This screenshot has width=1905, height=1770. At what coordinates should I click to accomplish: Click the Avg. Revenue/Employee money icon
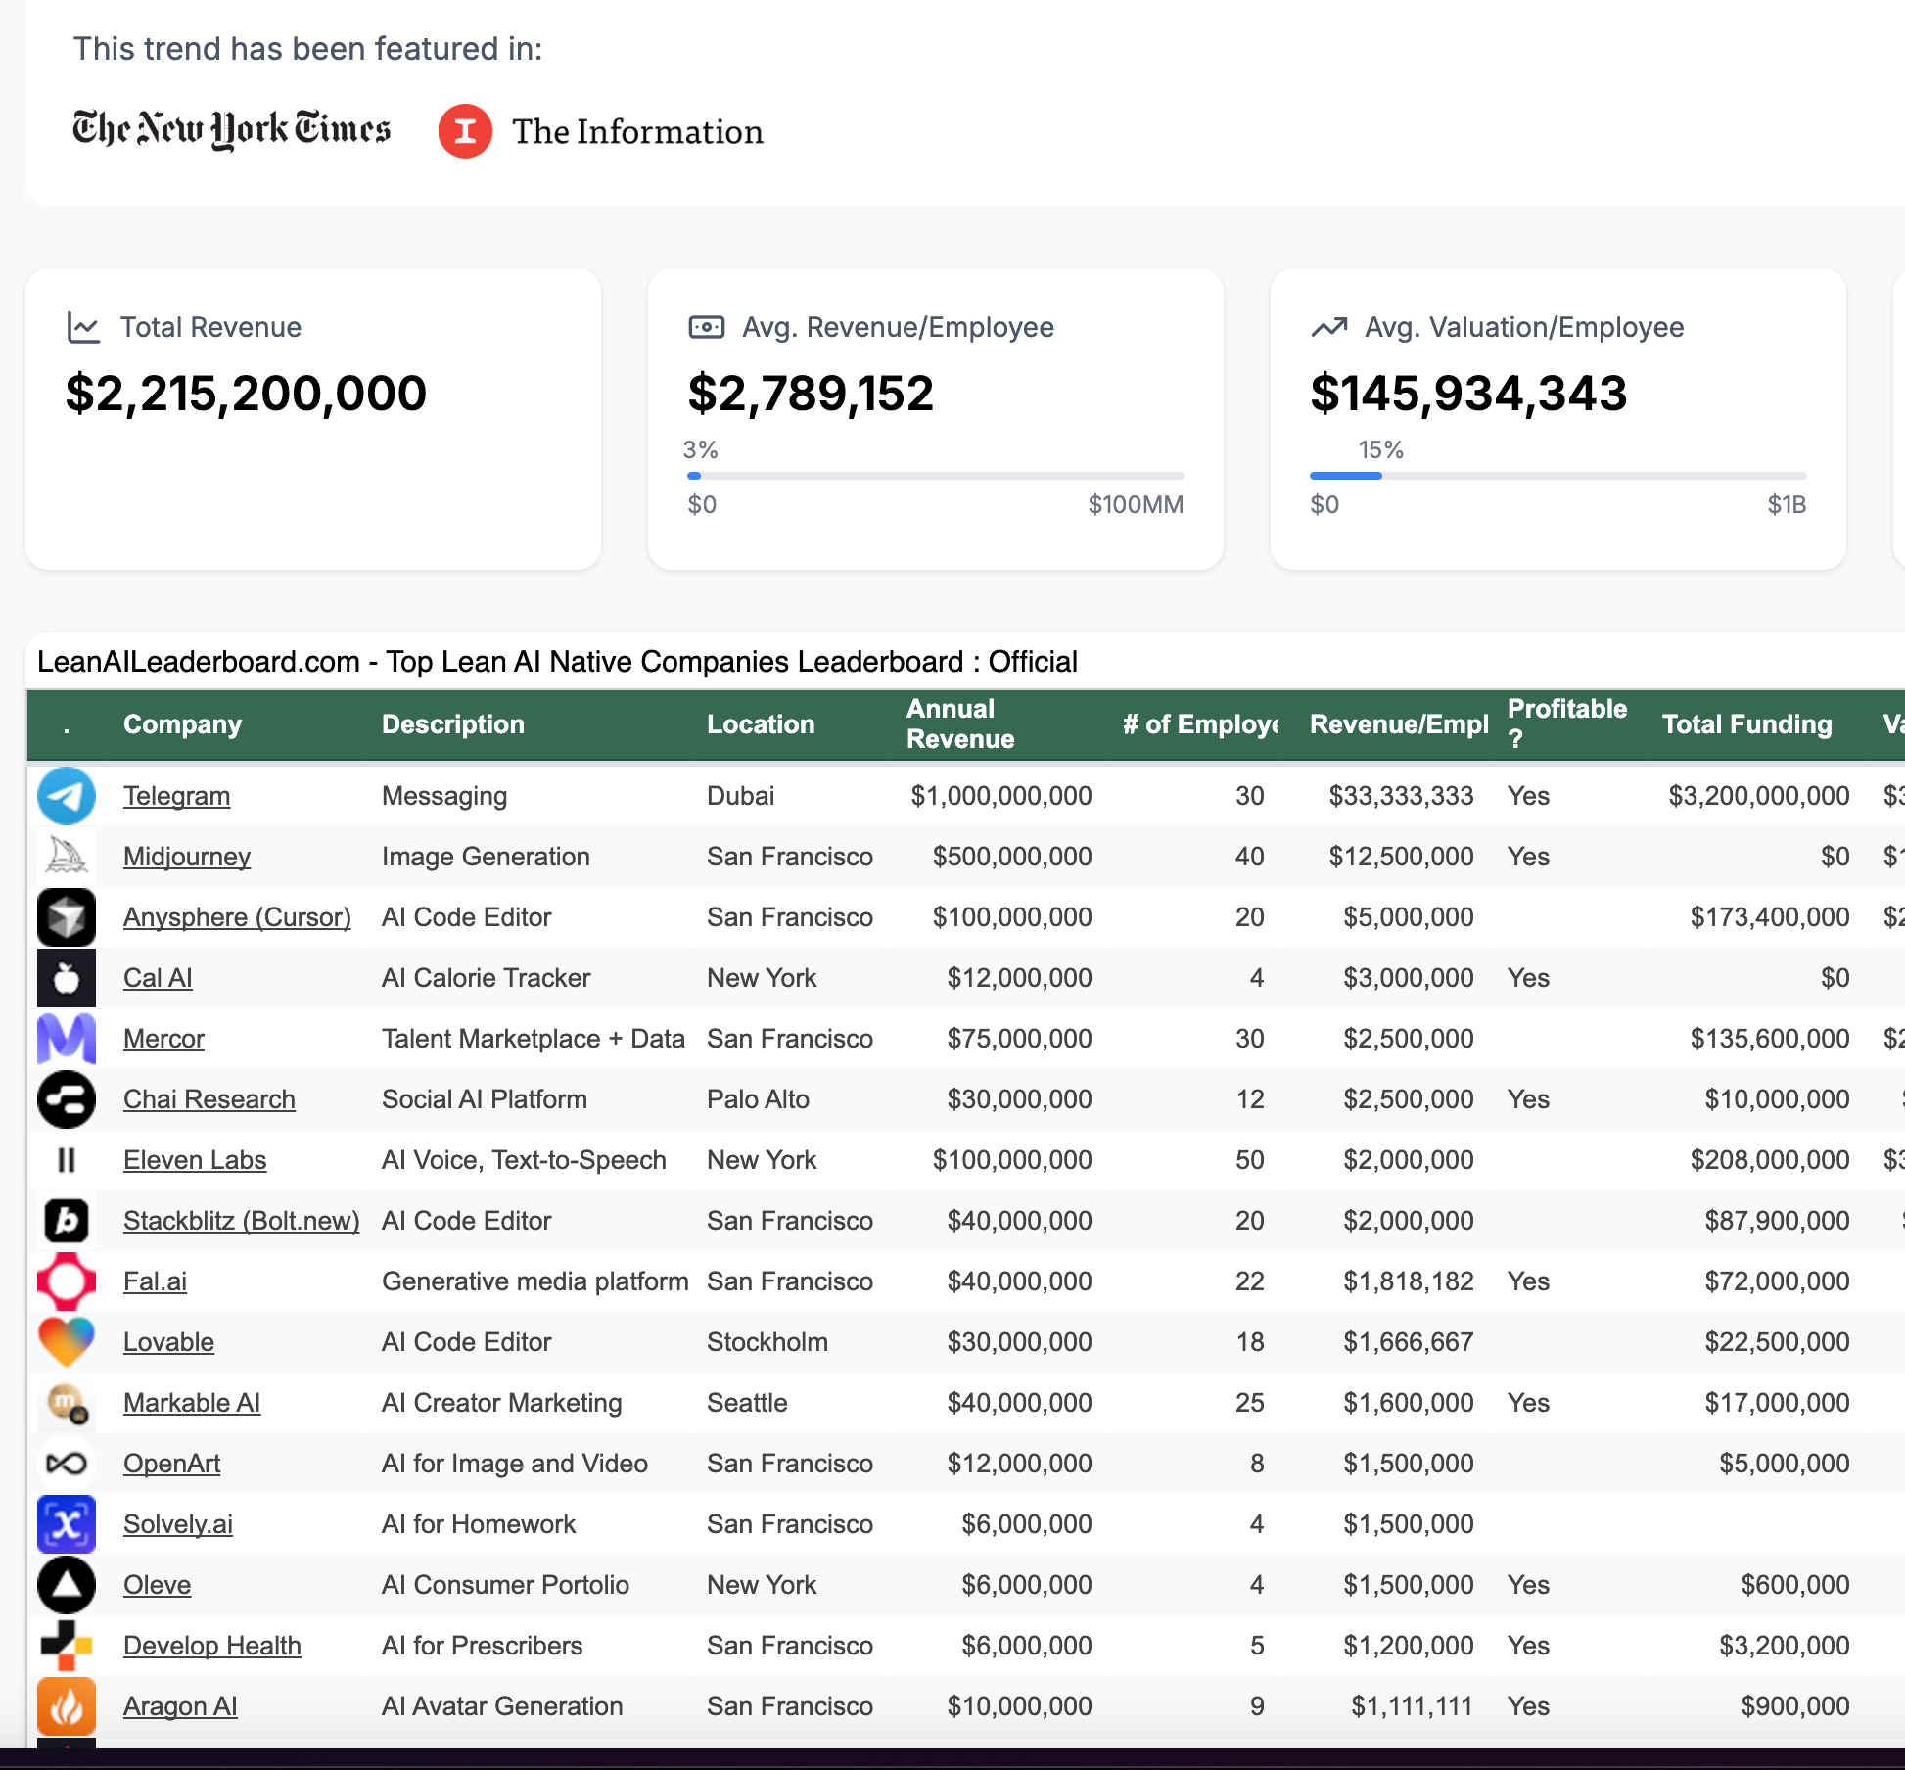coord(707,327)
